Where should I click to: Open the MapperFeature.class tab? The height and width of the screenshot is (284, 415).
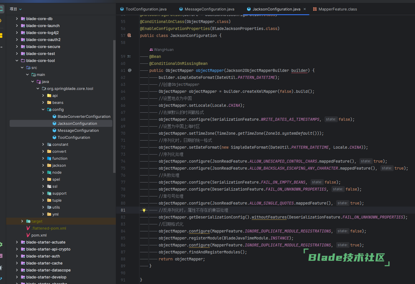coord(335,9)
